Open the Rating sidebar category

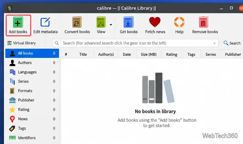point(32,110)
